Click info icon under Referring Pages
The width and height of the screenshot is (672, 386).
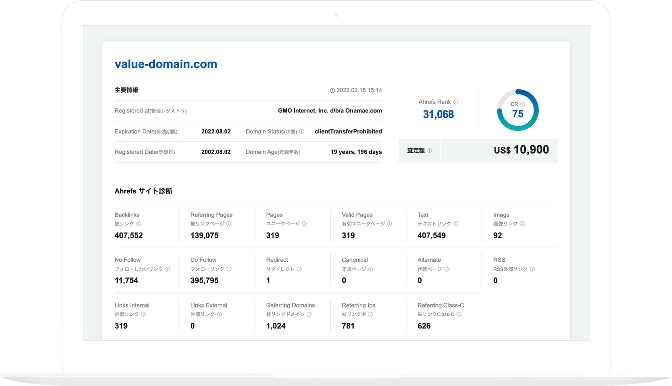click(228, 224)
